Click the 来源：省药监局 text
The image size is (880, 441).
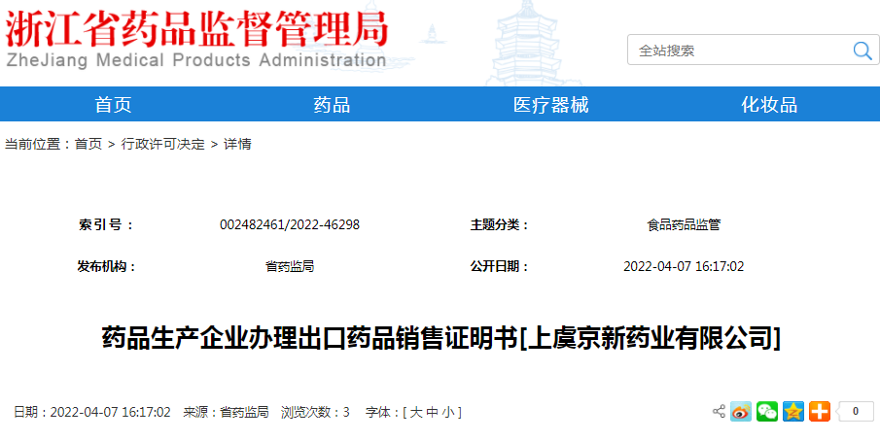tap(226, 413)
